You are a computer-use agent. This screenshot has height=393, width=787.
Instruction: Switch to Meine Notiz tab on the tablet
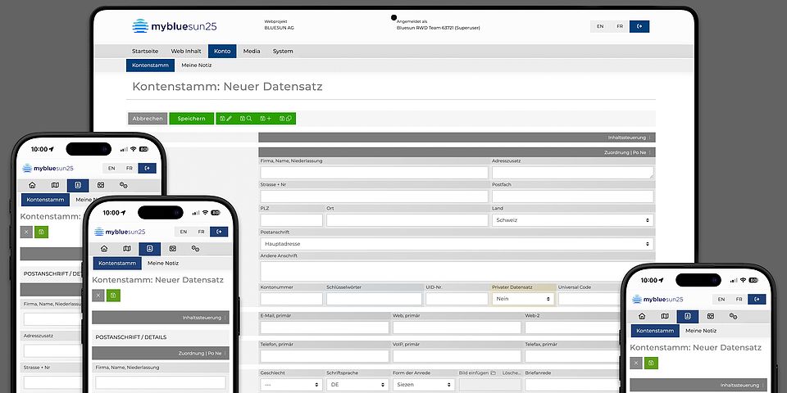[x=196, y=65]
